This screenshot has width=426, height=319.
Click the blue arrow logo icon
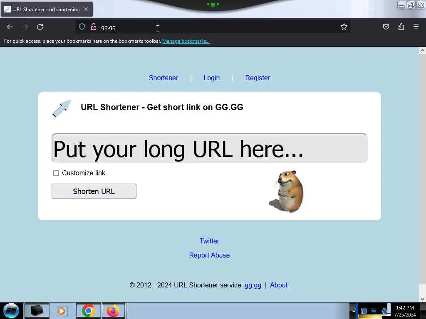click(x=62, y=108)
